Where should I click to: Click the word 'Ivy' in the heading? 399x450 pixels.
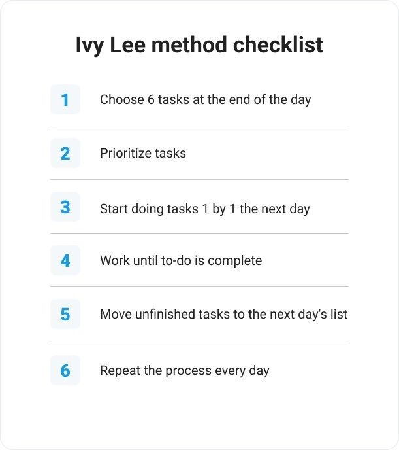89,46
